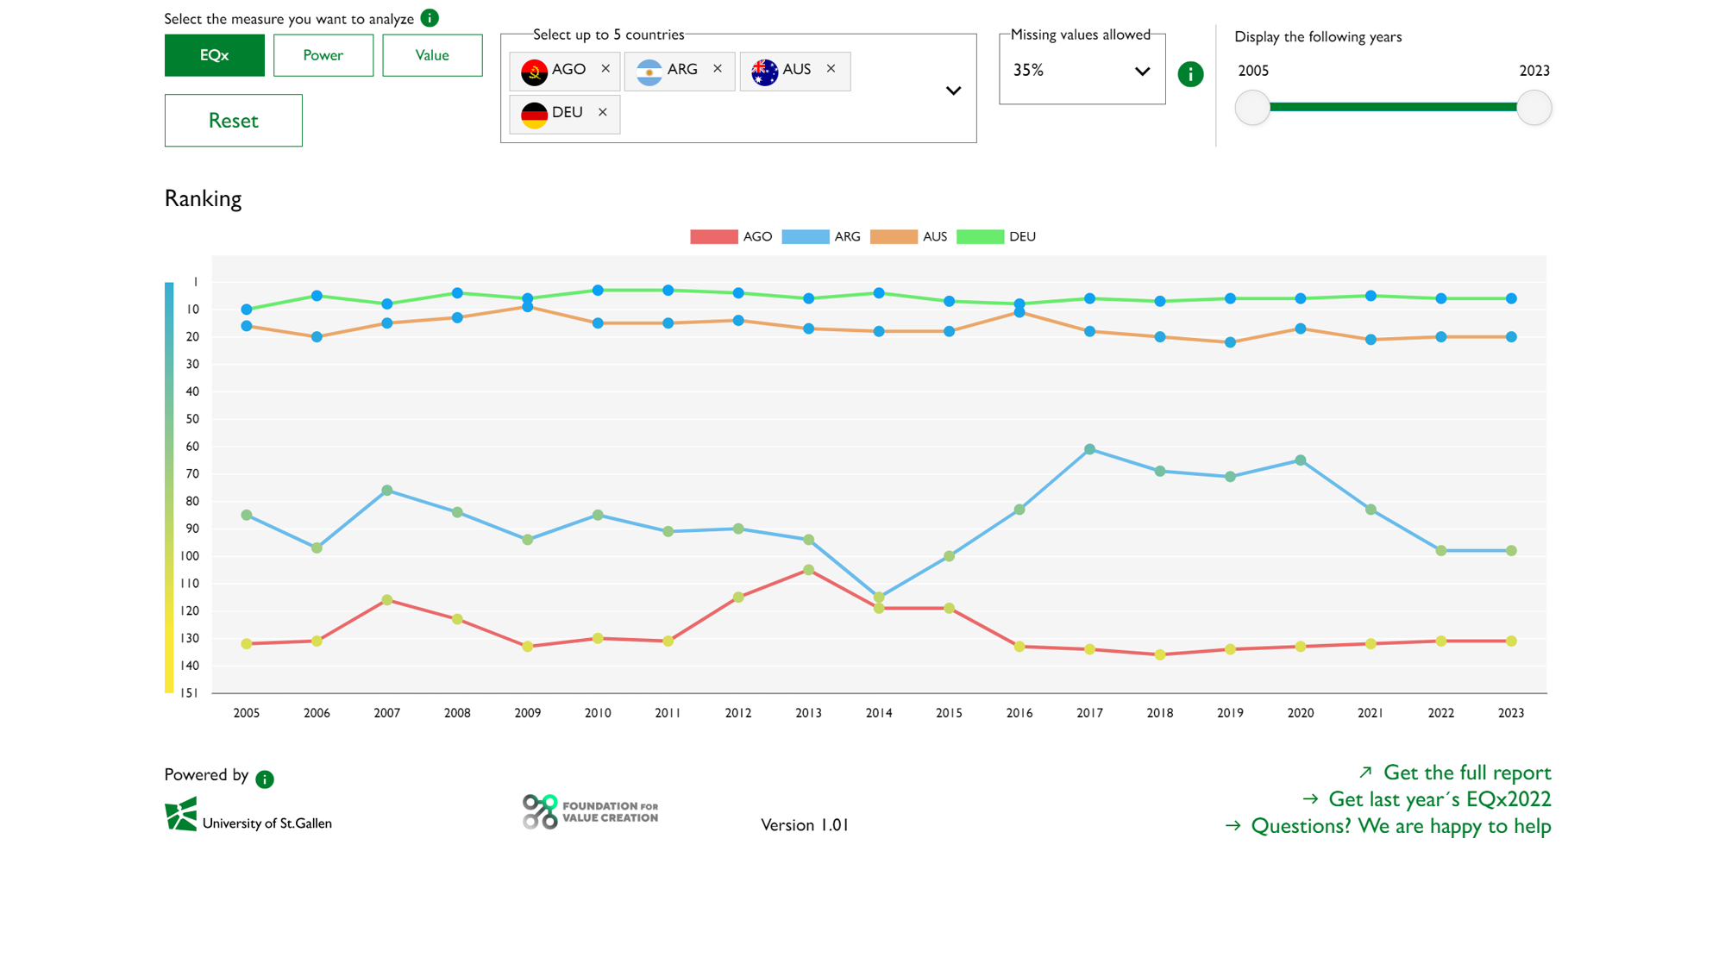Click the info icon next to Powered by

pos(265,779)
